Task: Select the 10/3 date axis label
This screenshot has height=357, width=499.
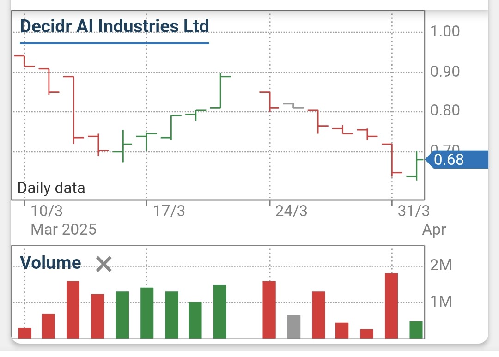Action: point(46,212)
